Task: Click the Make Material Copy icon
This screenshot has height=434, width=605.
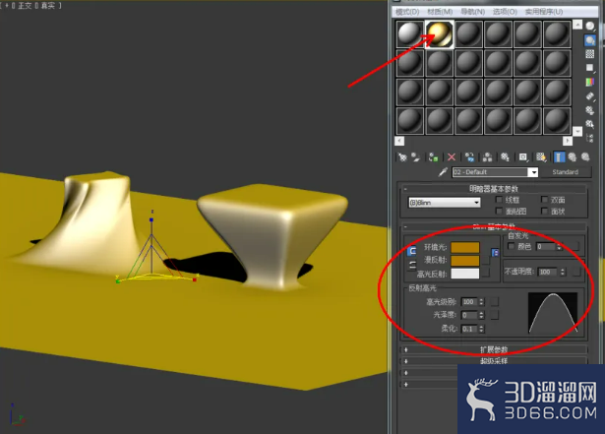Action: click(x=469, y=157)
